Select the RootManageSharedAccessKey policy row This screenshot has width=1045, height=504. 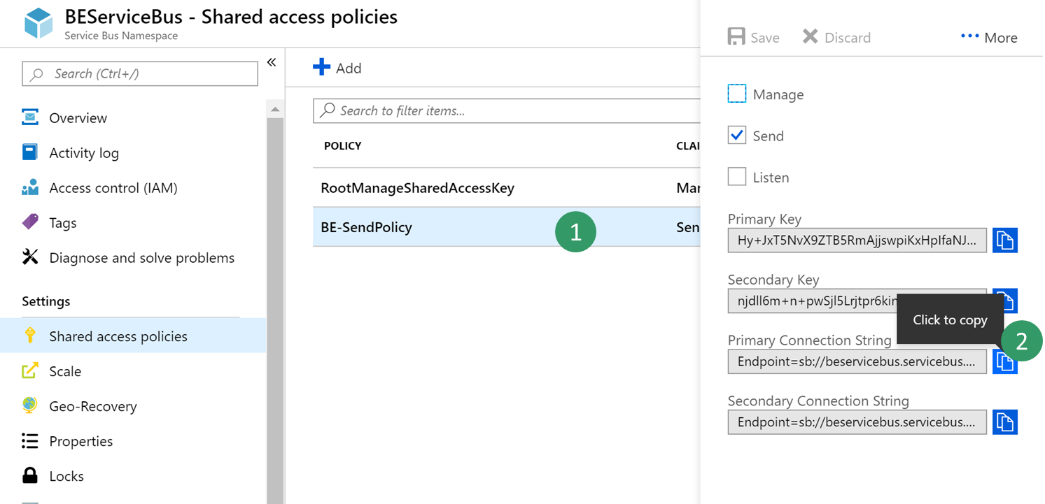pyautogui.click(x=507, y=188)
